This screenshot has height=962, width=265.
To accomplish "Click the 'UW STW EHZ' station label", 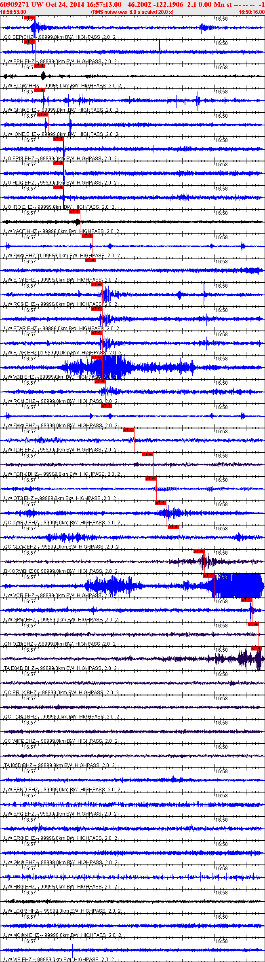I will [x=19, y=280].
